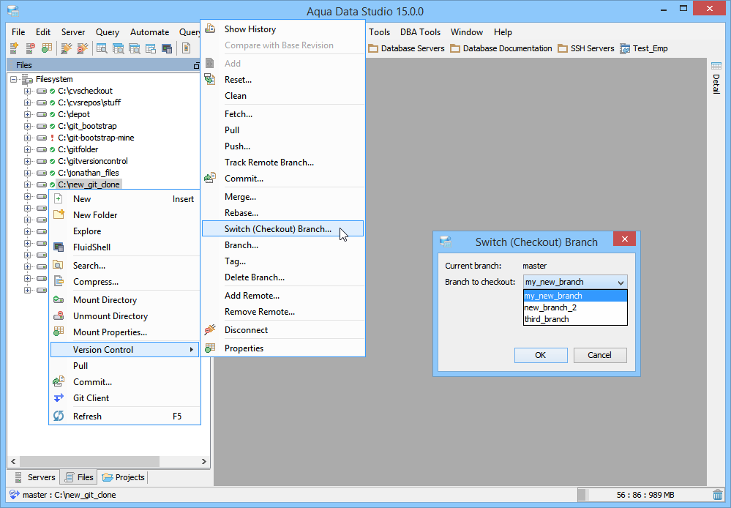Click the trash can icon in status bar

718,495
